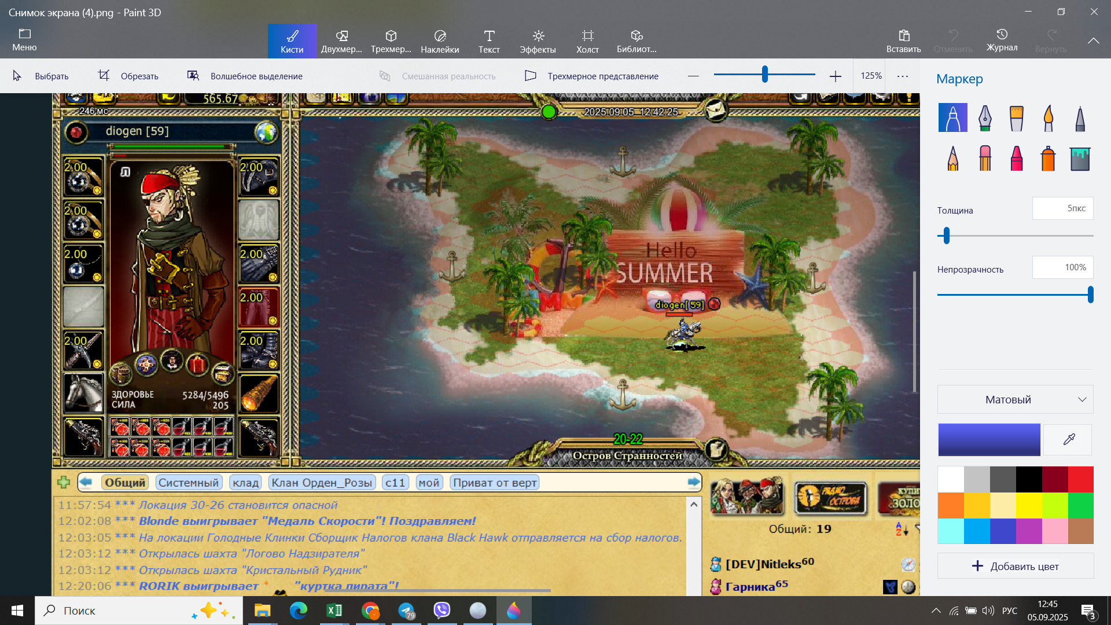Click the Paste button

point(903,41)
